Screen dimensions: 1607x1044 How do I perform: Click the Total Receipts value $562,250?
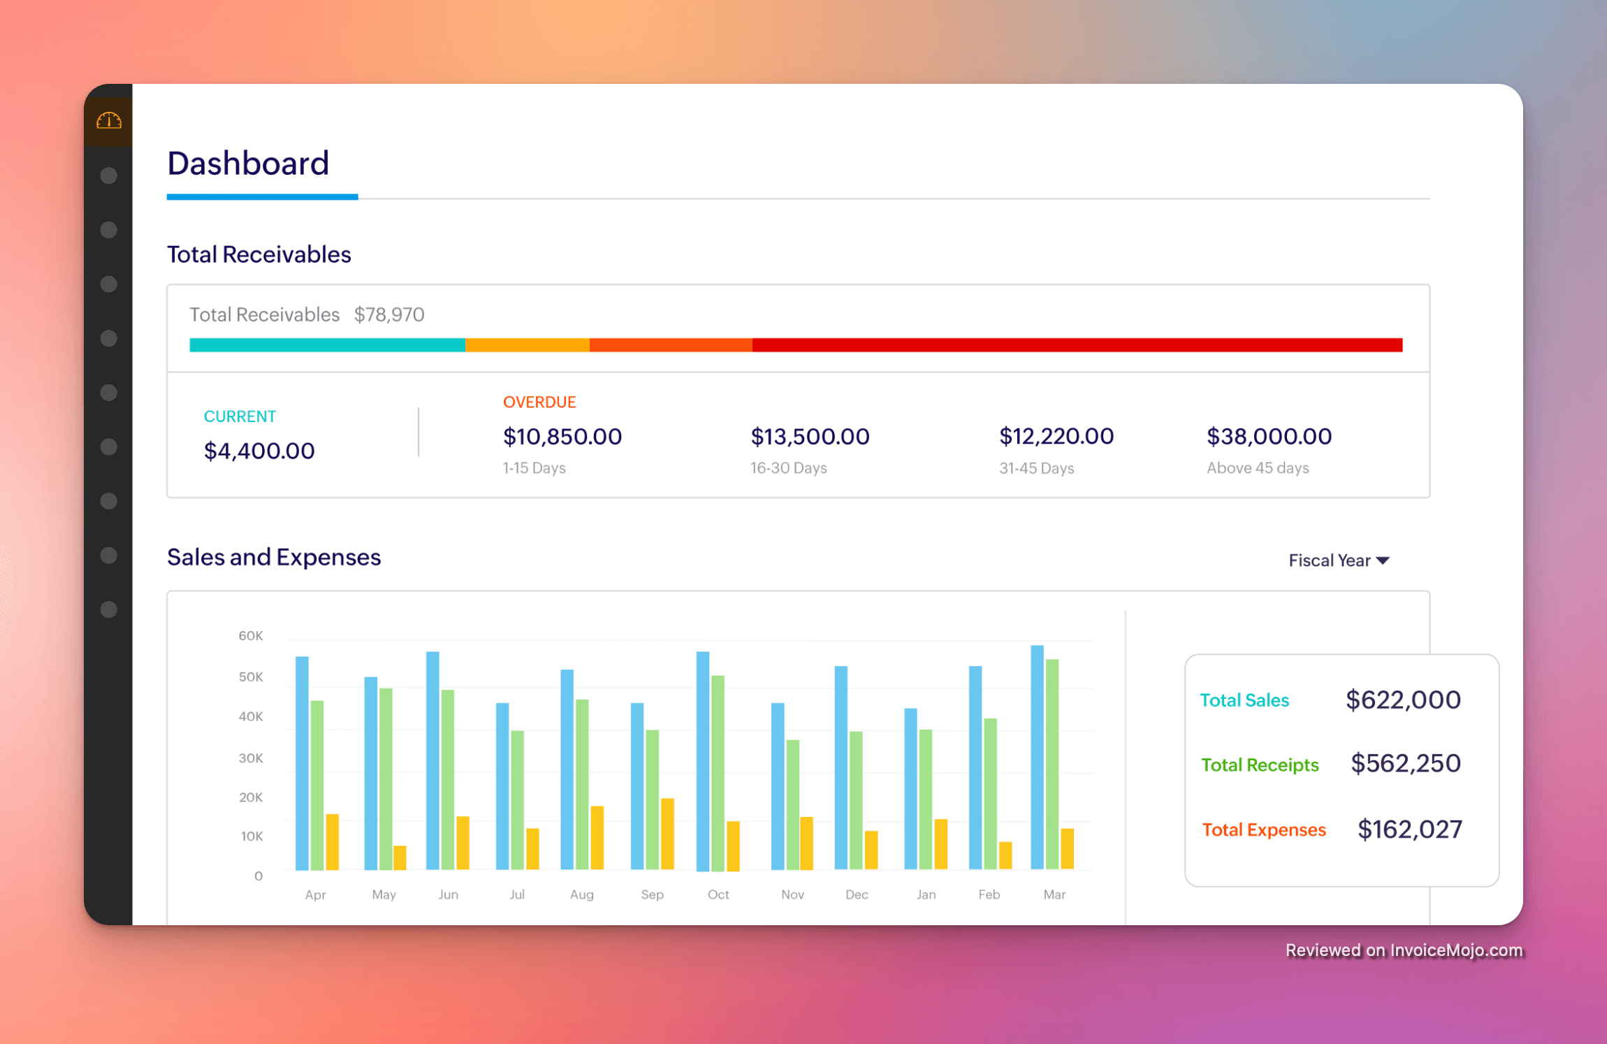click(1405, 764)
